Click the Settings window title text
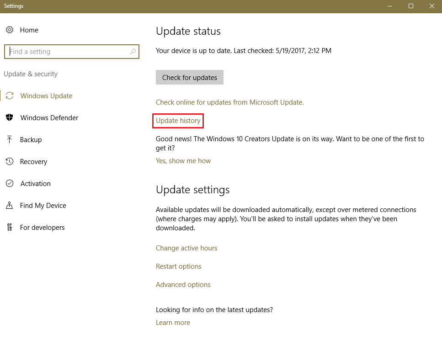 click(x=14, y=6)
